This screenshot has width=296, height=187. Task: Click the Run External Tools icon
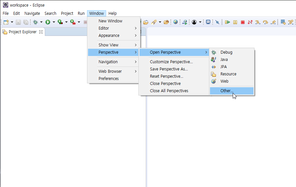tap(73, 22)
